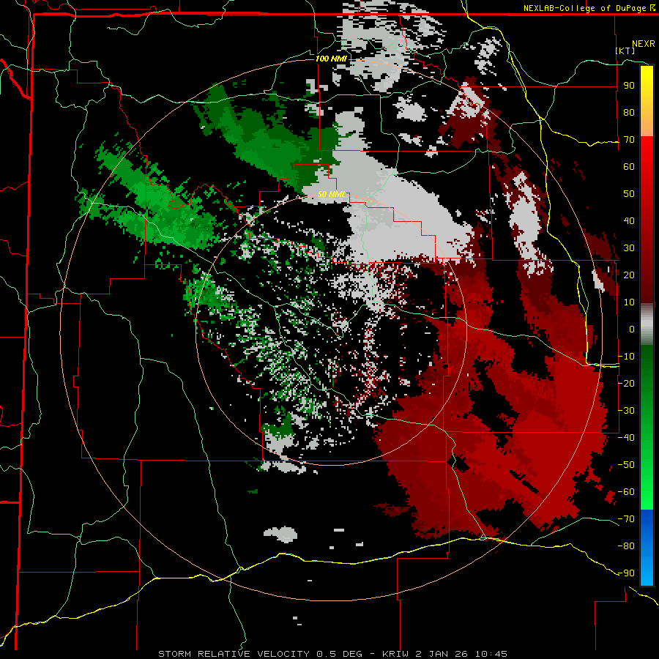This screenshot has width=659, height=659.
Task: Click the 40 value on the velocity scale
Action: tap(629, 221)
